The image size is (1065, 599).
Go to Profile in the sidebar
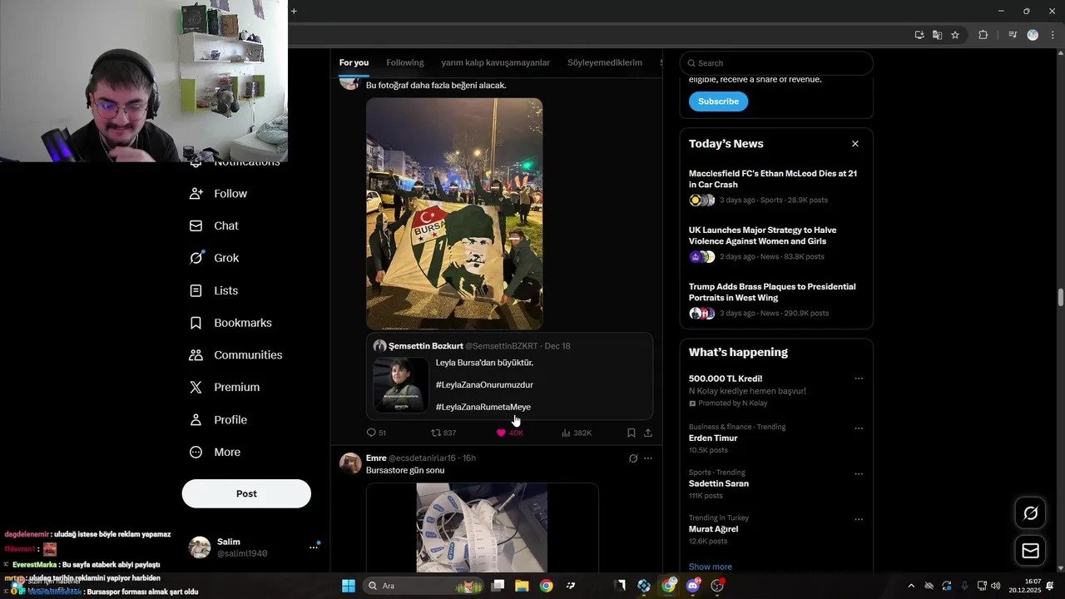click(x=218, y=420)
